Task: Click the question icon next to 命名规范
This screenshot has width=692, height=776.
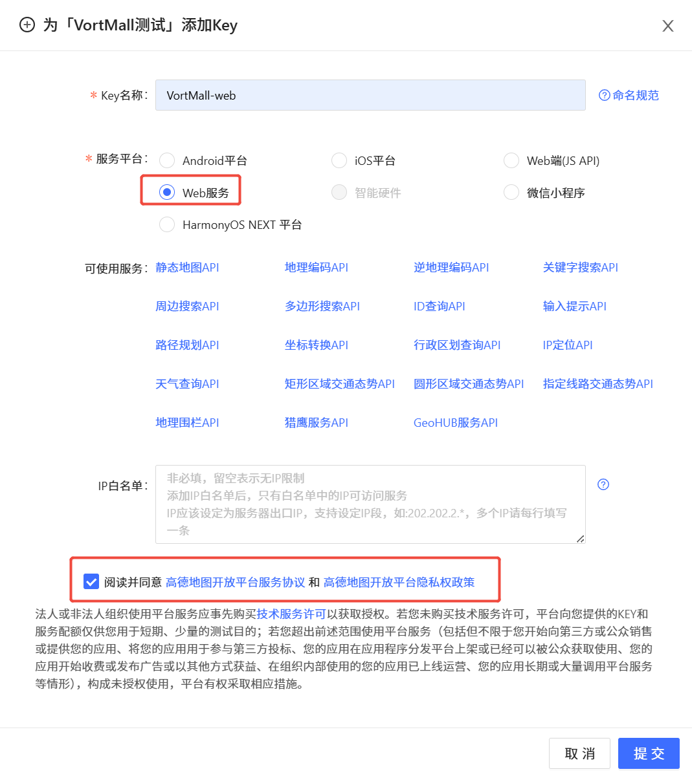Action: coord(604,95)
